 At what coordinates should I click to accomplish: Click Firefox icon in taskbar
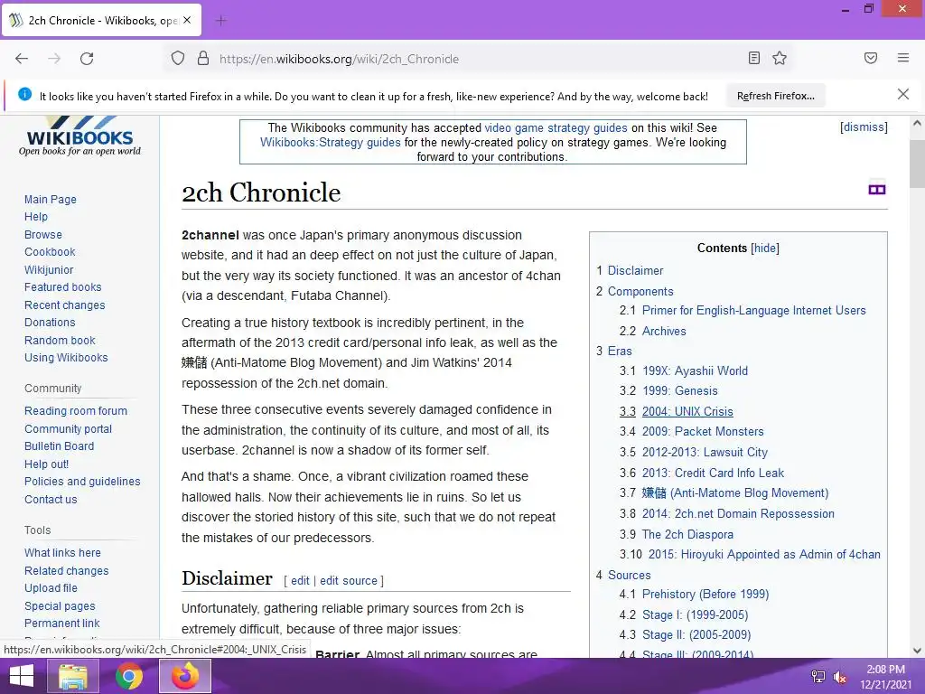185,676
